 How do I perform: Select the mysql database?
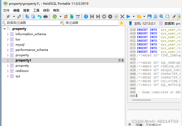point(20,45)
